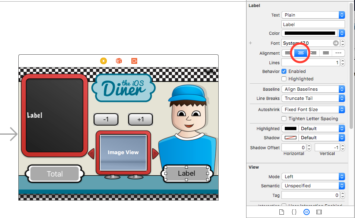Select the selected gray Label on canvas
This screenshot has width=355, height=218.
[187, 173]
